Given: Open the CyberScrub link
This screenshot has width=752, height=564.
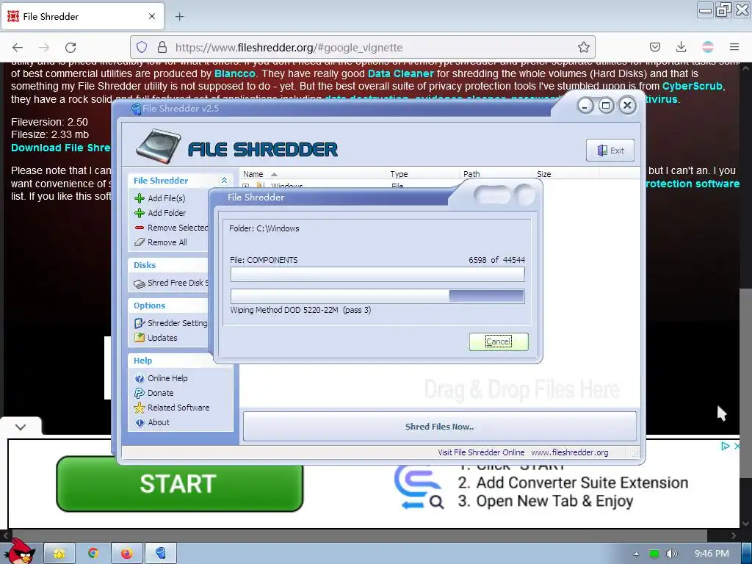Looking at the screenshot, I should [x=692, y=87].
